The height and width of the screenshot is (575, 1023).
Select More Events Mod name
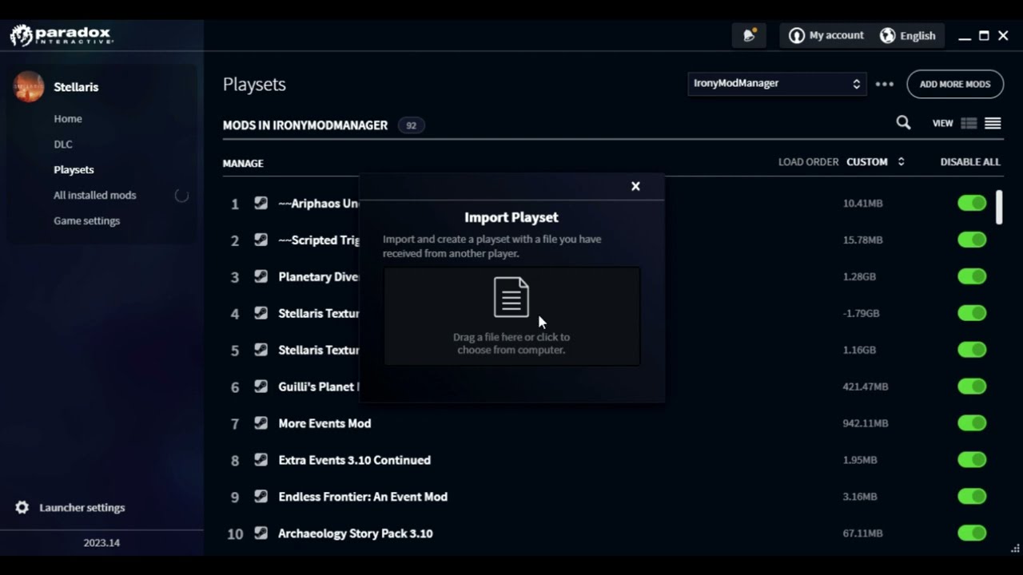[324, 423]
